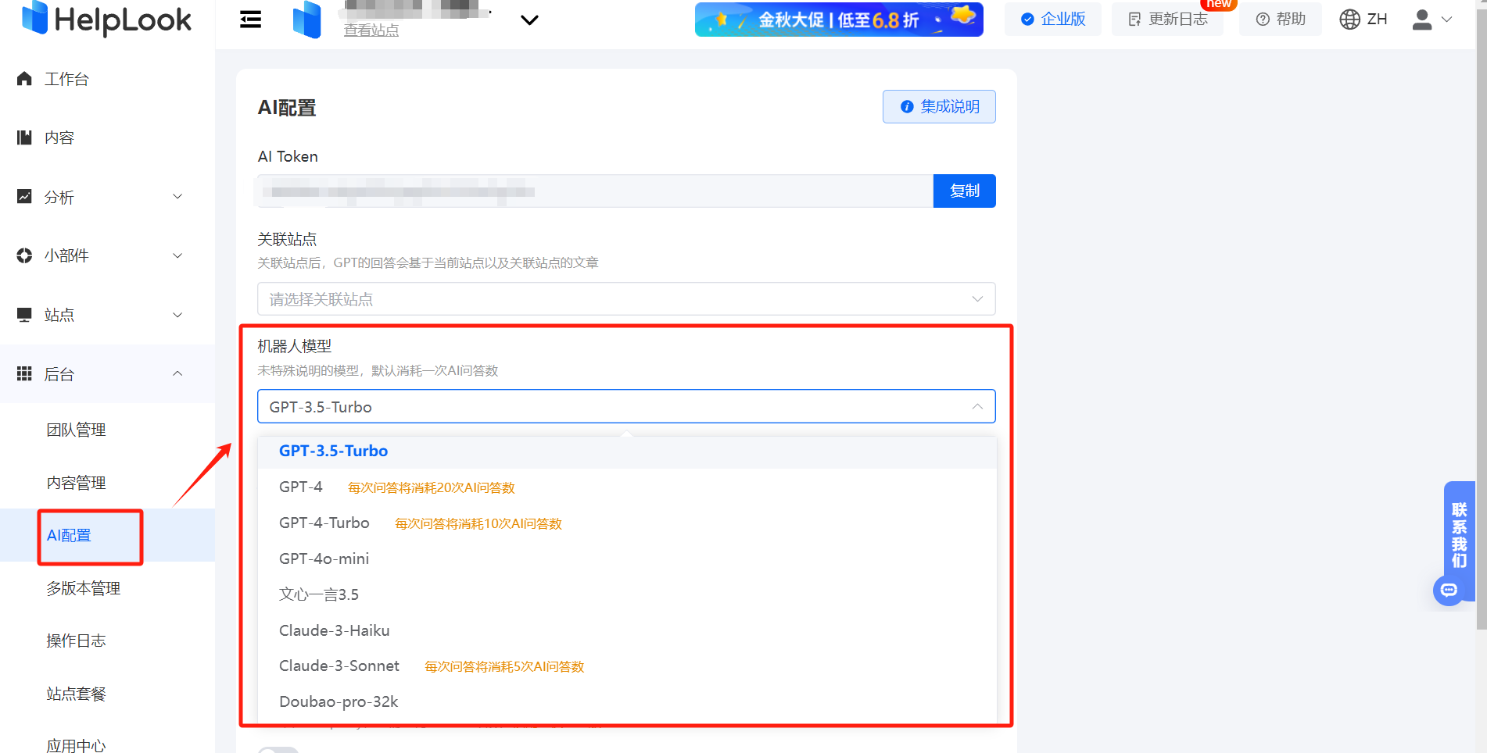This screenshot has height=753, width=1487.
Task: Click the HelpLook logo
Action: pos(106,19)
